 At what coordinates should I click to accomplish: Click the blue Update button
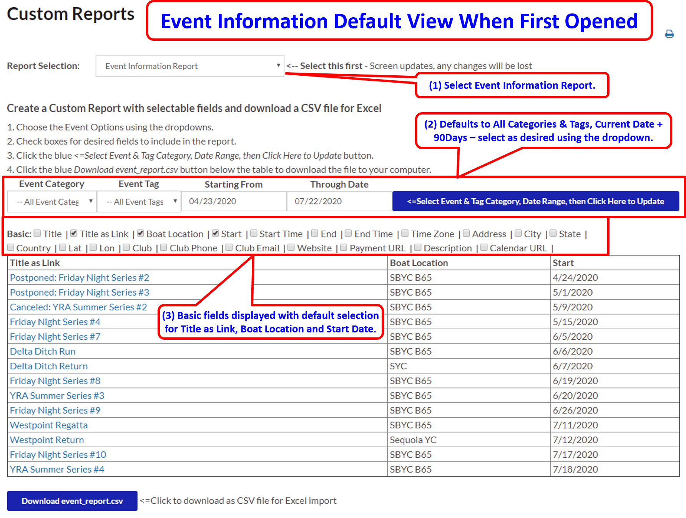click(536, 201)
